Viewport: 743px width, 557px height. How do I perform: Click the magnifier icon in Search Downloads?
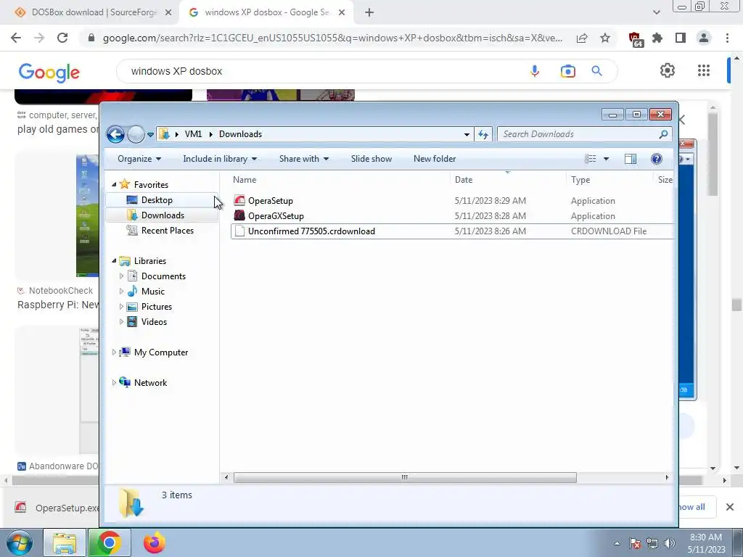pos(663,134)
